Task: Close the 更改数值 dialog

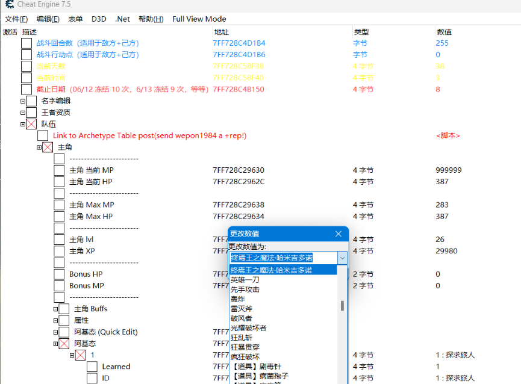Action: [x=338, y=234]
